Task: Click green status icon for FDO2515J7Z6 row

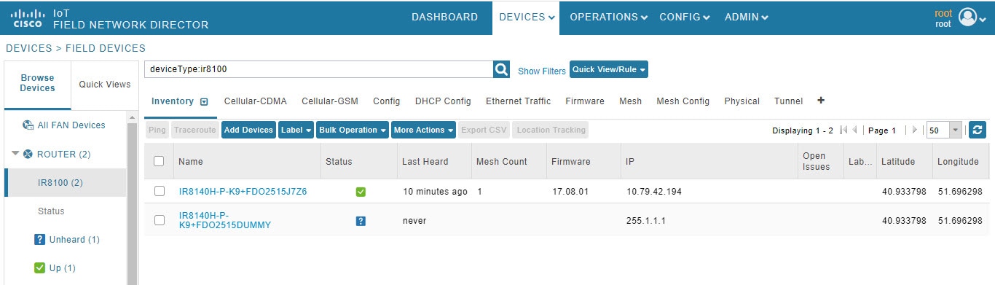Action: pyautogui.click(x=361, y=192)
